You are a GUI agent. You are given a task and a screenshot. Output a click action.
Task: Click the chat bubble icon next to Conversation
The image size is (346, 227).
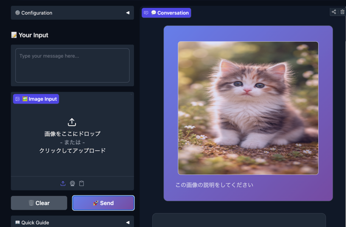pyautogui.click(x=146, y=12)
